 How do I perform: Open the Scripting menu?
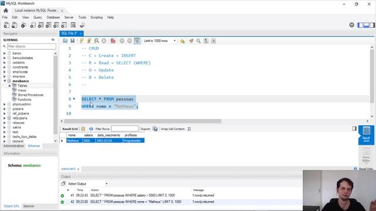tap(96, 18)
